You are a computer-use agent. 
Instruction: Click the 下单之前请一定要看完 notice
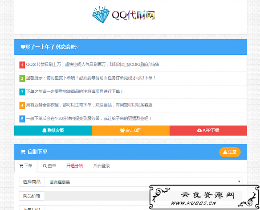click(74, 91)
